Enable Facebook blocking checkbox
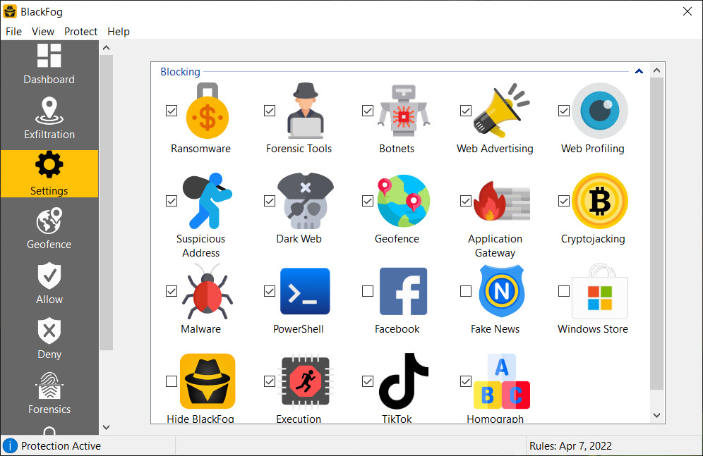This screenshot has height=456, width=703. coord(368,291)
